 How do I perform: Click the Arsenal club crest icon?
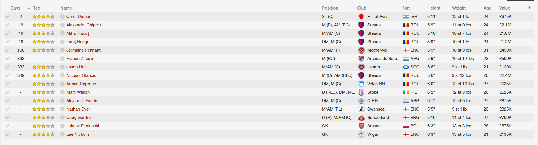point(361,126)
